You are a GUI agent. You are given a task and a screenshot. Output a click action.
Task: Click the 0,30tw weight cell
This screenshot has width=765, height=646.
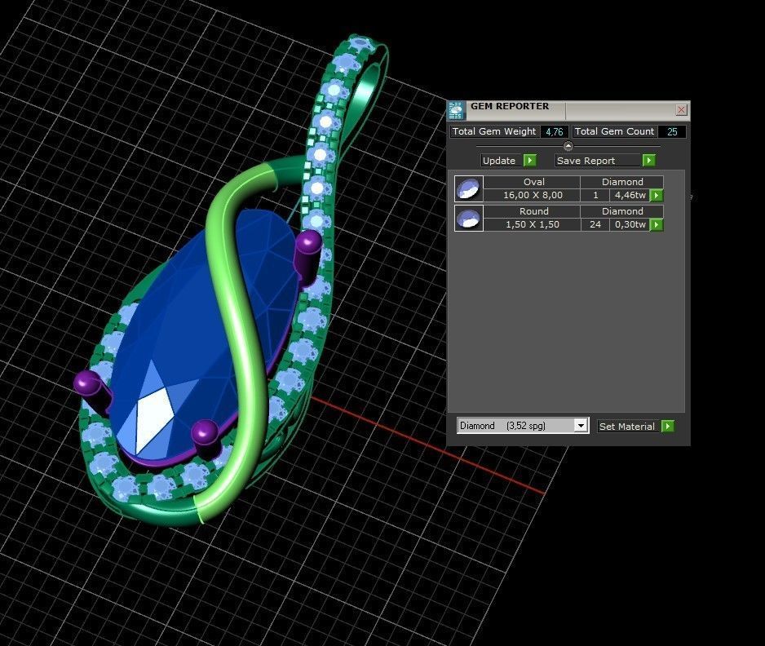click(630, 224)
